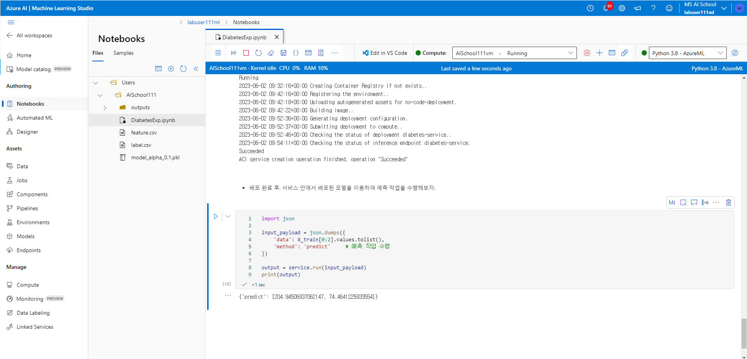Open the Pipelines section
Image resolution: width=747 pixels, height=359 pixels.
[27, 208]
